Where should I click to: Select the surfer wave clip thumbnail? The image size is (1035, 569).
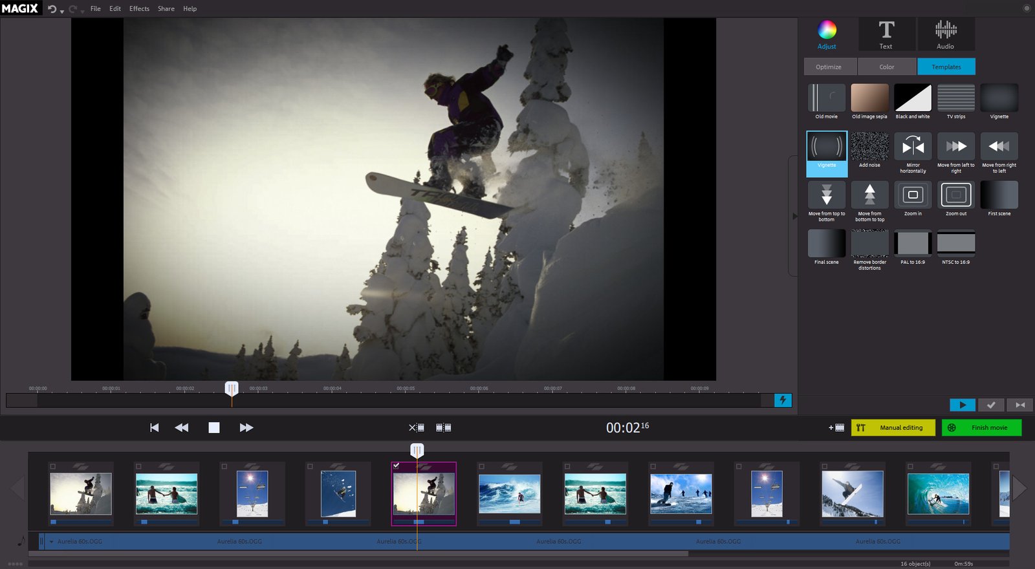pos(509,494)
